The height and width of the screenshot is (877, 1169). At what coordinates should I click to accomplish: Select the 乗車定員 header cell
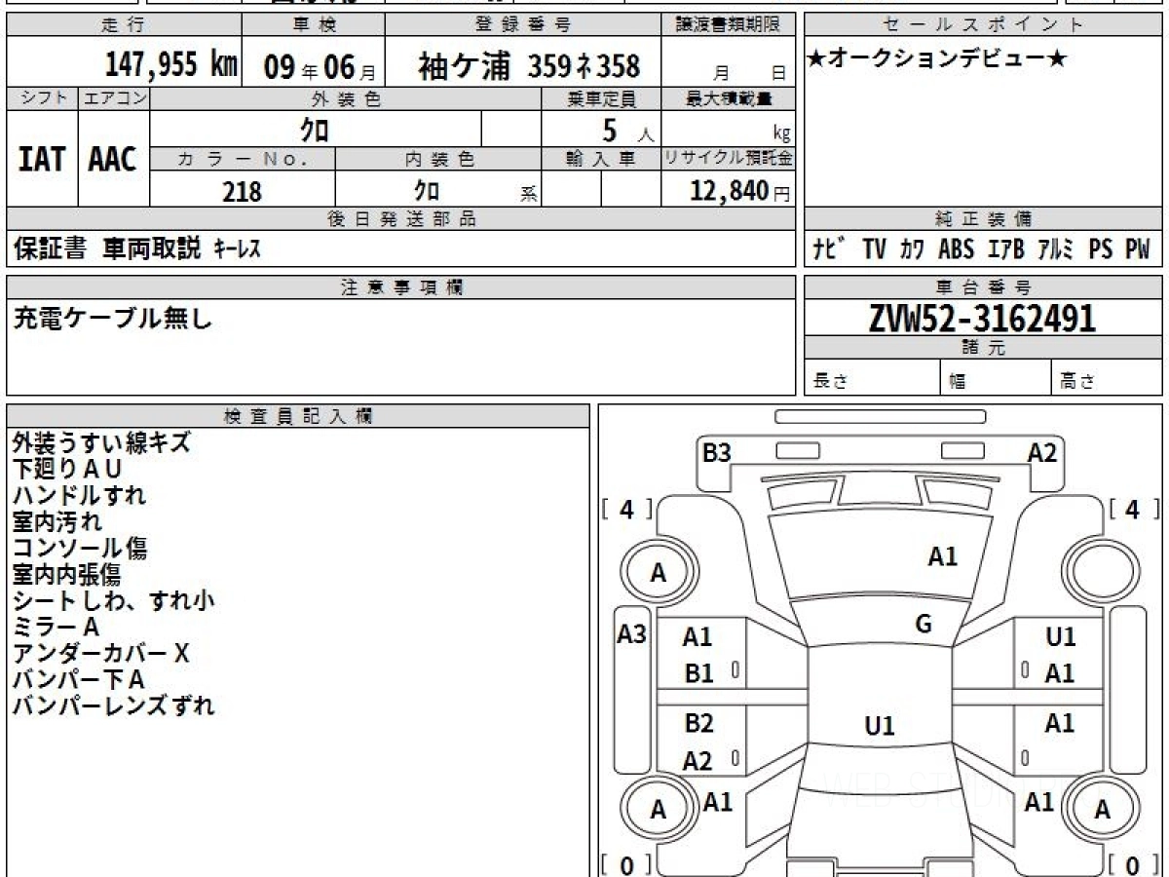[x=601, y=98]
